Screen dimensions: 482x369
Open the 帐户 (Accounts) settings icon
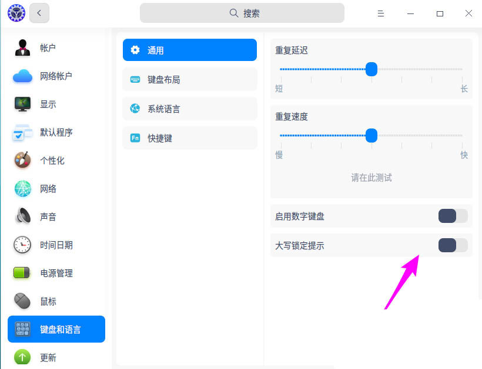click(x=22, y=48)
